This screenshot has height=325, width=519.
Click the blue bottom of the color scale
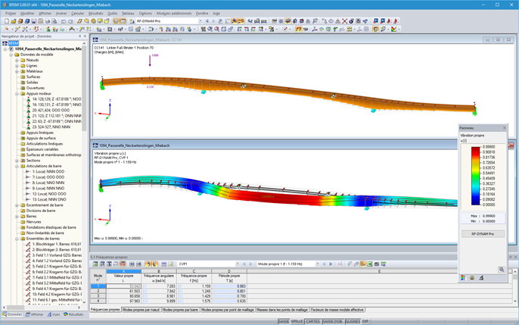coord(476,202)
